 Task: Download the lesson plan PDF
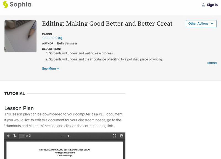pos(122,136)
